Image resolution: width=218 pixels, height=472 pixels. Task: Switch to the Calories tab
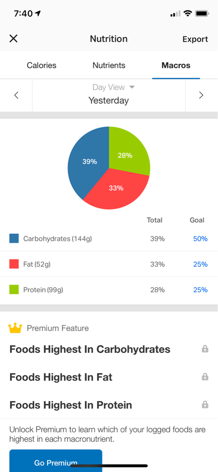(41, 65)
